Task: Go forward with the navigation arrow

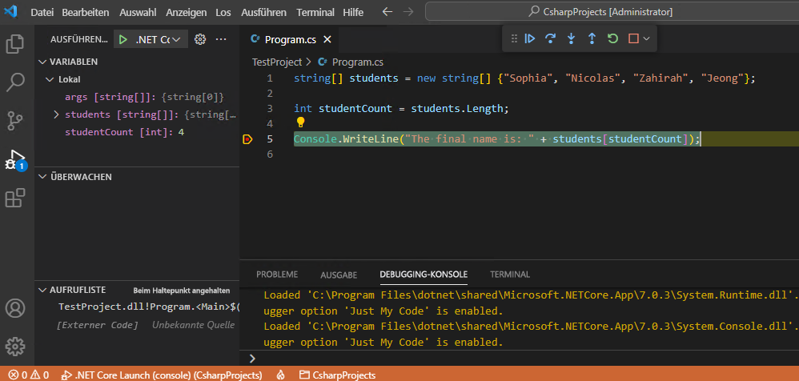Action: pos(408,12)
